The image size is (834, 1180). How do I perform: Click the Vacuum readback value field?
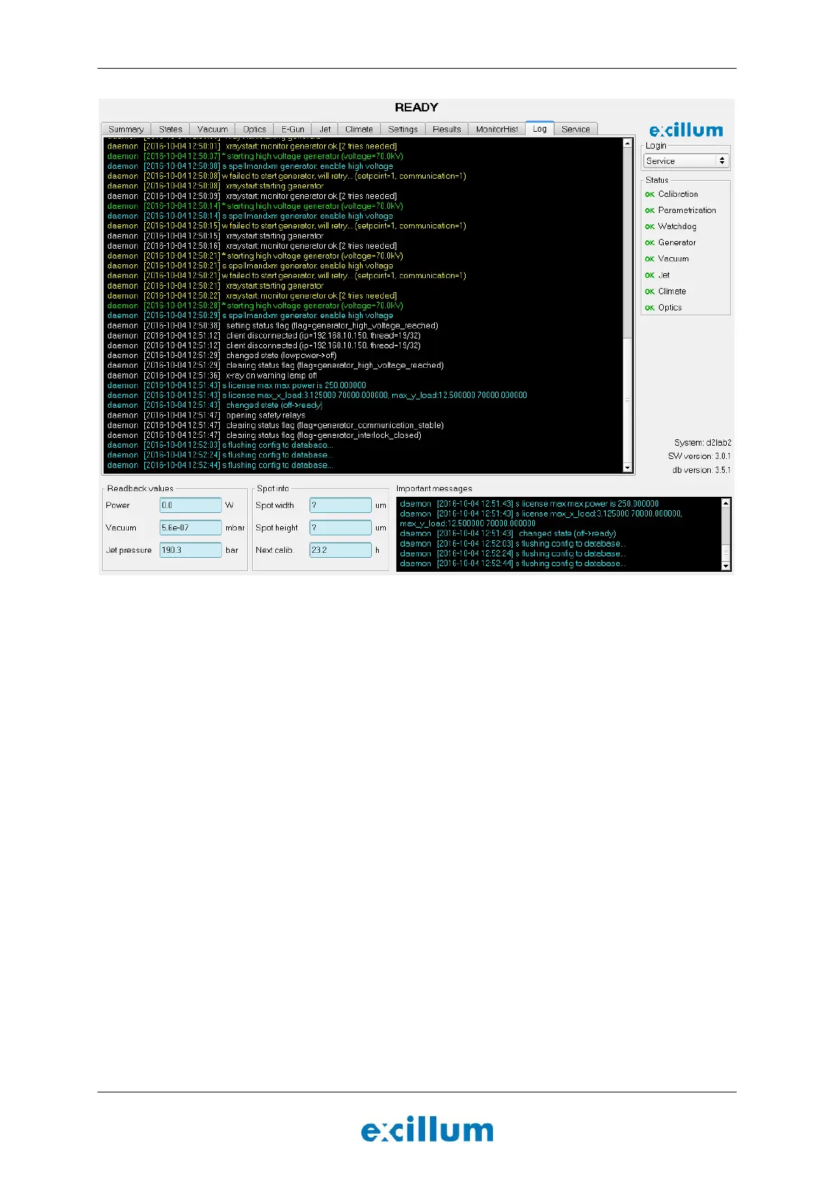click(190, 528)
